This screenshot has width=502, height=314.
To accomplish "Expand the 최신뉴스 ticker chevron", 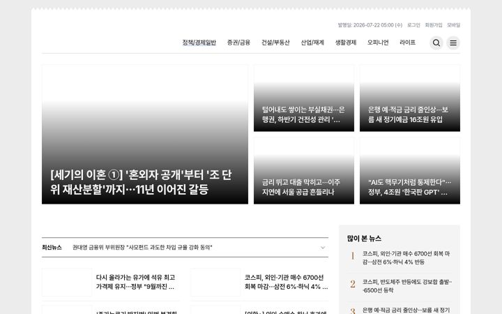I will pyautogui.click(x=323, y=247).
